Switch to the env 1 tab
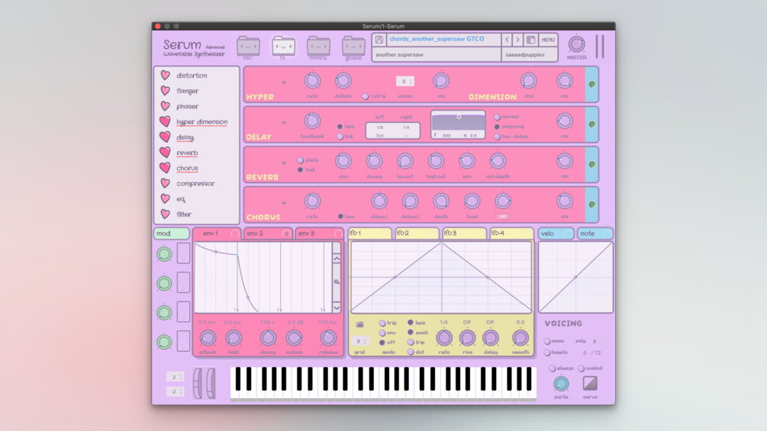This screenshot has width=767, height=431. point(217,233)
